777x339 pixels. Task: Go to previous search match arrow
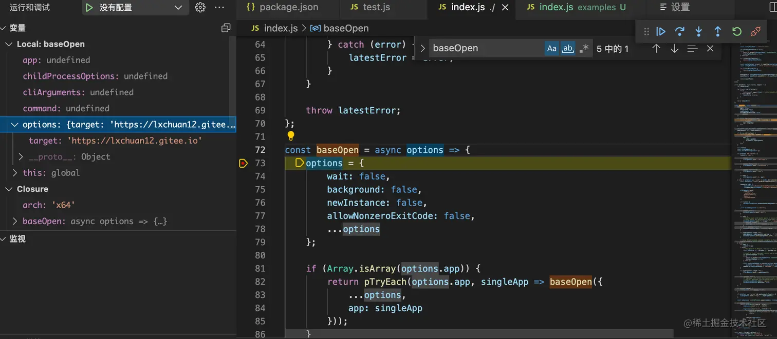pyautogui.click(x=656, y=48)
